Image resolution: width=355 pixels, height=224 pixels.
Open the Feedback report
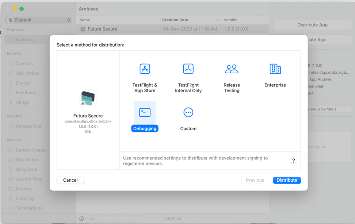tap(26, 93)
